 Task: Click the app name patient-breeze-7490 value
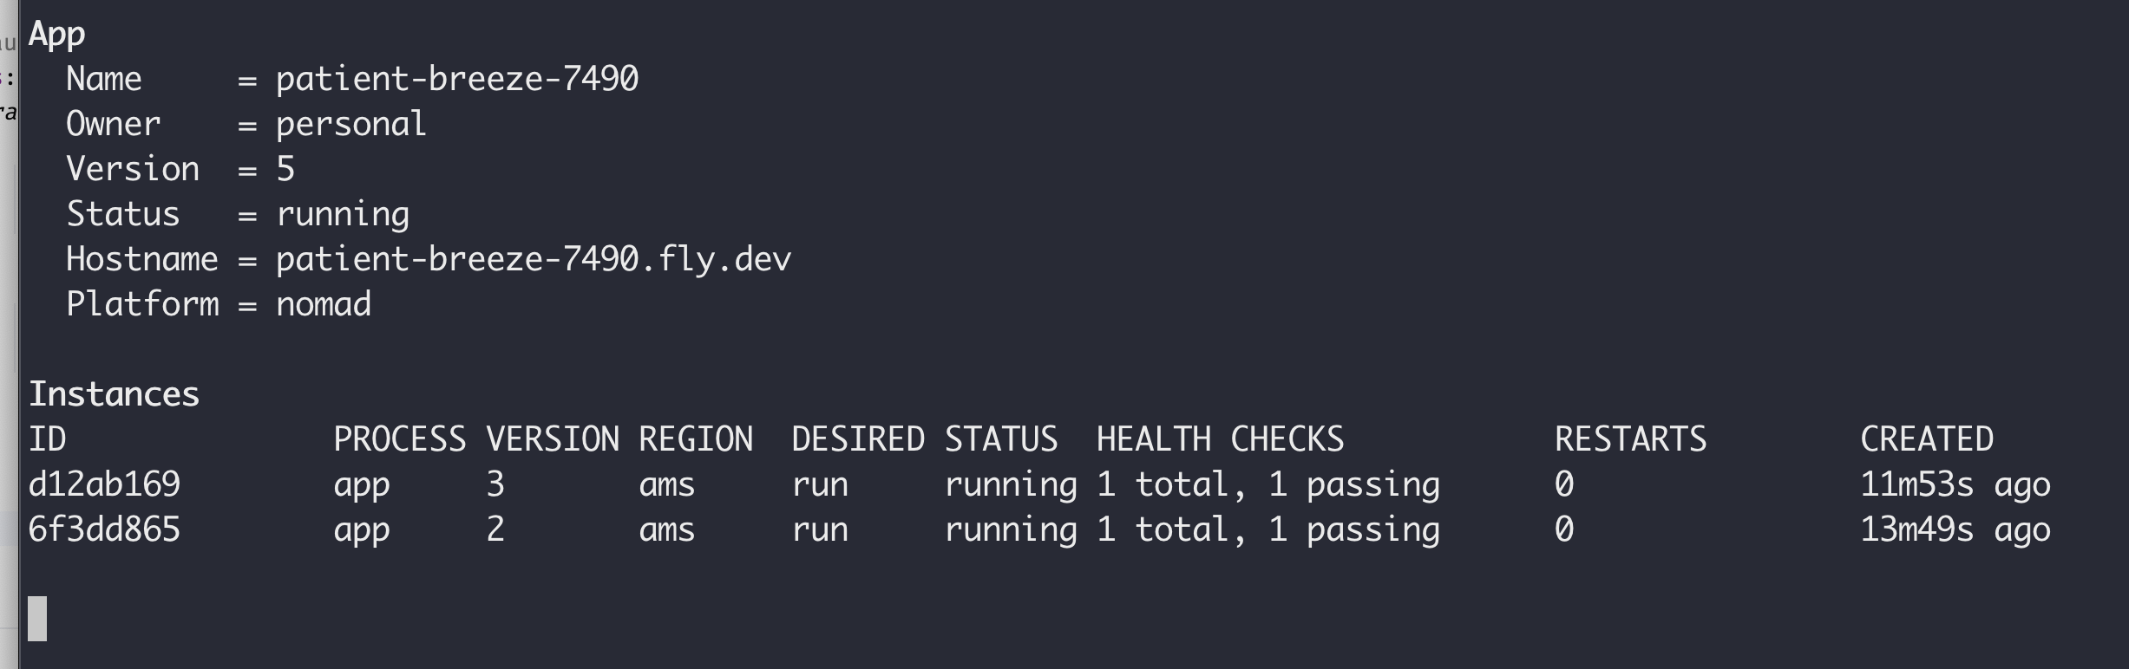[456, 79]
